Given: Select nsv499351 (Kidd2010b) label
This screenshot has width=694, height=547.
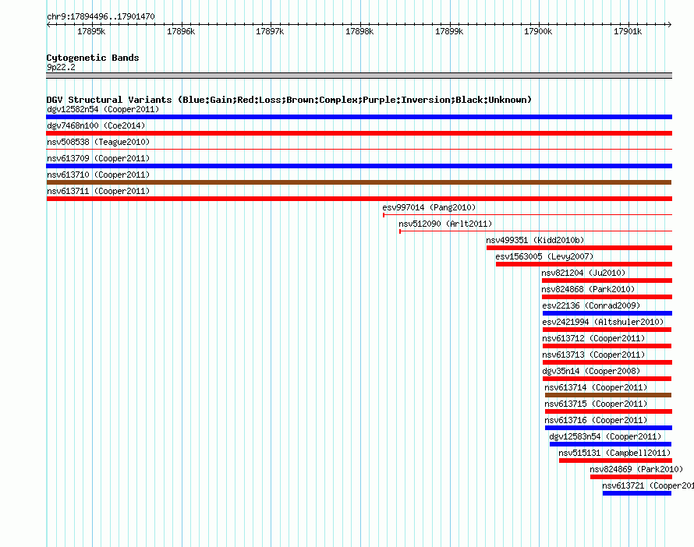Looking at the screenshot, I should point(535,240).
